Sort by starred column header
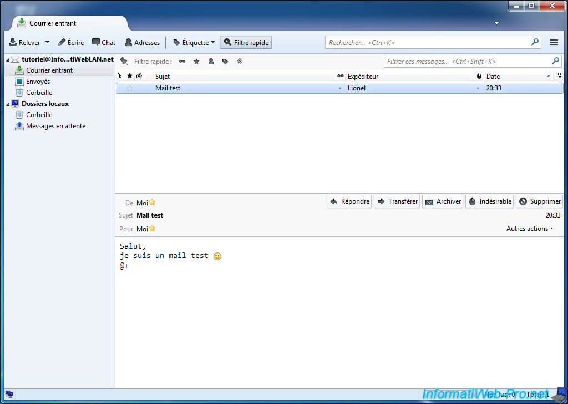This screenshot has width=568, height=404. pos(130,76)
